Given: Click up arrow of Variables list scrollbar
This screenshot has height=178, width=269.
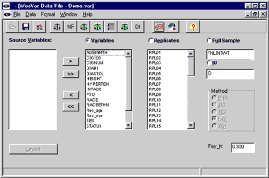Looking at the screenshot, I should pyautogui.click(x=128, y=54).
